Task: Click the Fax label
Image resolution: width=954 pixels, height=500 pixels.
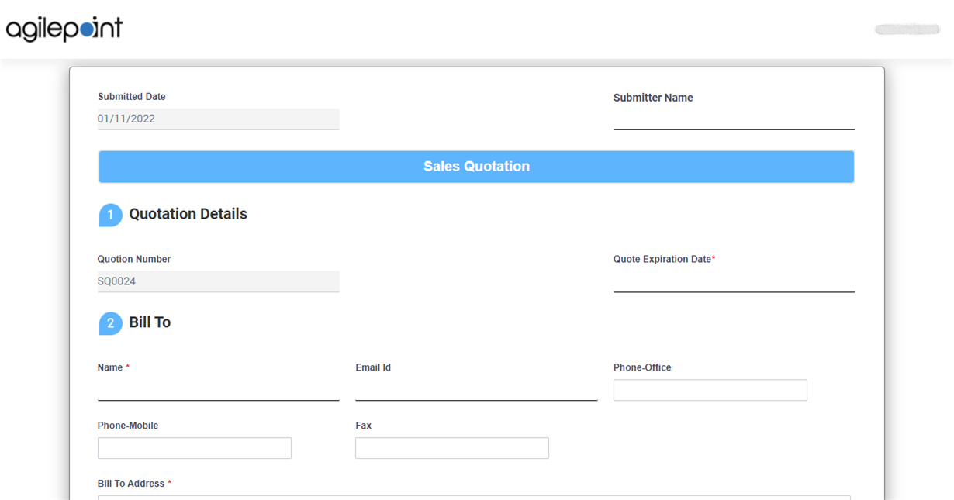Action: [364, 426]
